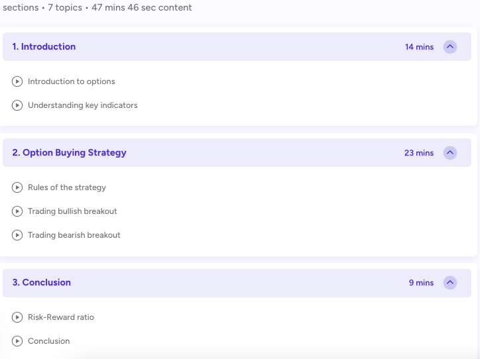Open the Trading bullish breakout lesson
480x359 pixels.
pos(72,211)
